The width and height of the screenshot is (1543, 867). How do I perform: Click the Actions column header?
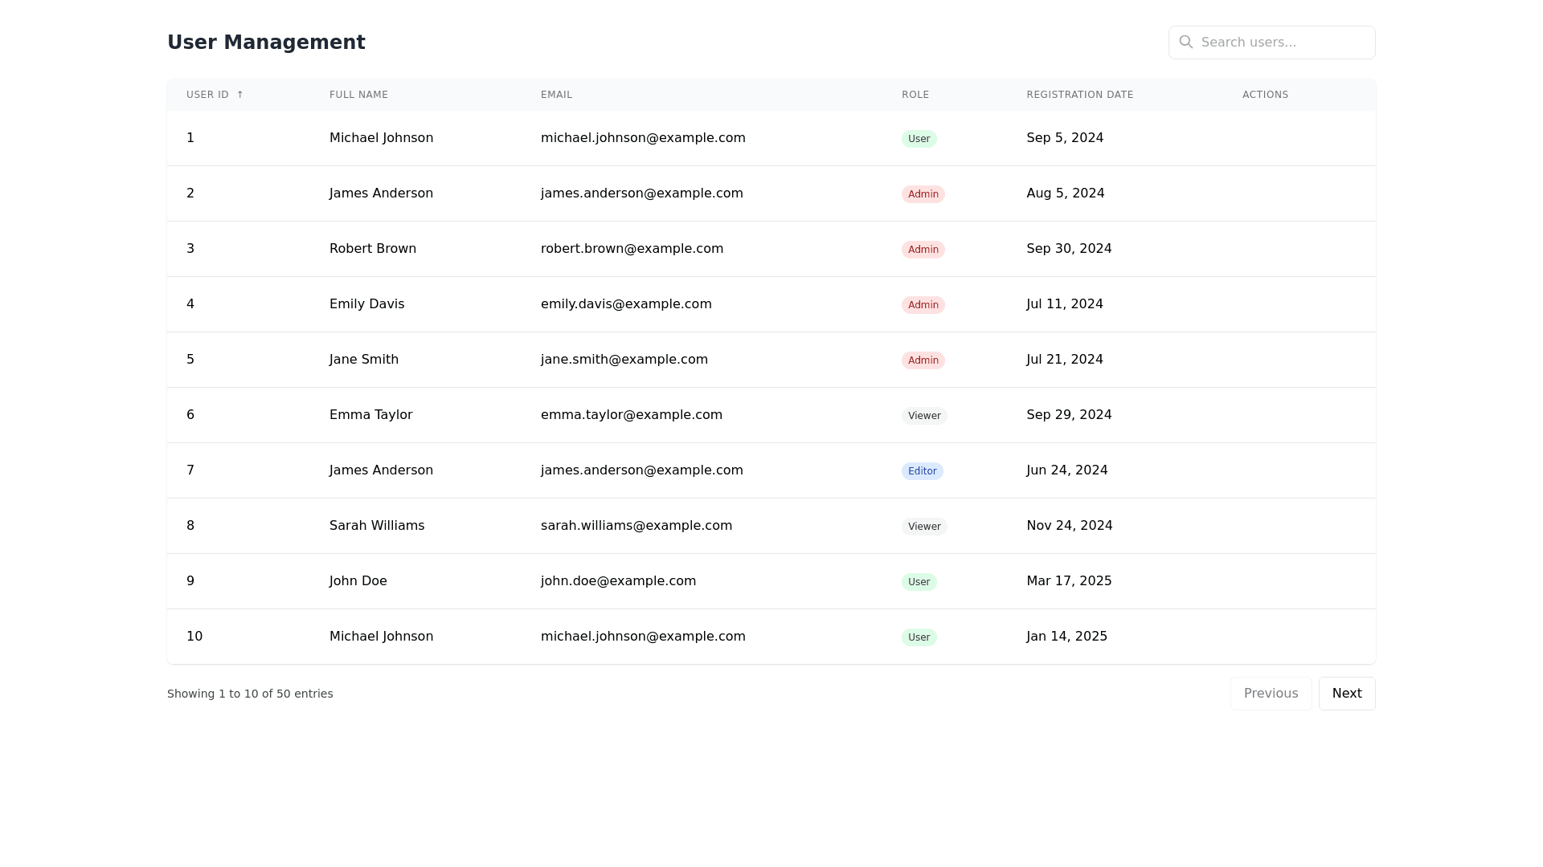click(1265, 95)
